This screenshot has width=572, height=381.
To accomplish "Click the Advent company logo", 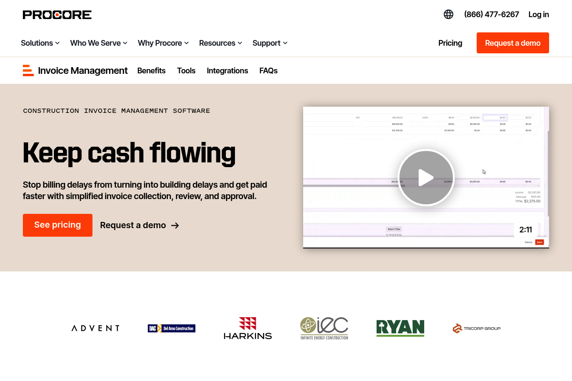I will [x=95, y=328].
